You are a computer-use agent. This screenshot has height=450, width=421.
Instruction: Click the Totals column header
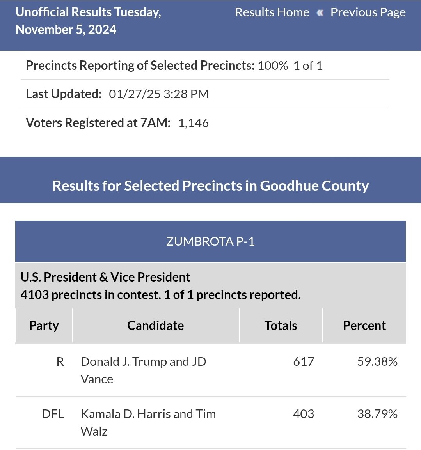pos(281,326)
